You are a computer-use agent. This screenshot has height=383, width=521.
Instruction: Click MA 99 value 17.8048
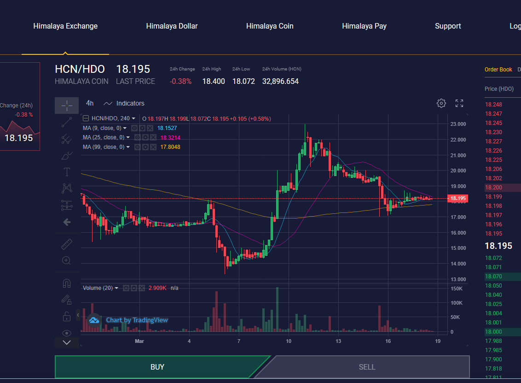click(170, 147)
